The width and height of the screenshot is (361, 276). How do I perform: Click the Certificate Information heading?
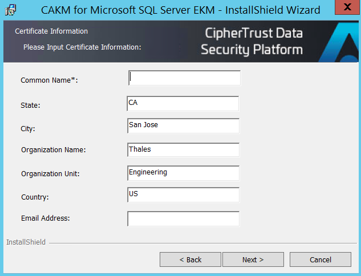click(51, 31)
